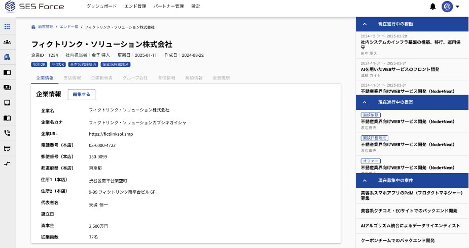Open the proposal tagged 面談日程確定
This screenshot has width=469, height=248.
pyautogui.click(x=412, y=144)
